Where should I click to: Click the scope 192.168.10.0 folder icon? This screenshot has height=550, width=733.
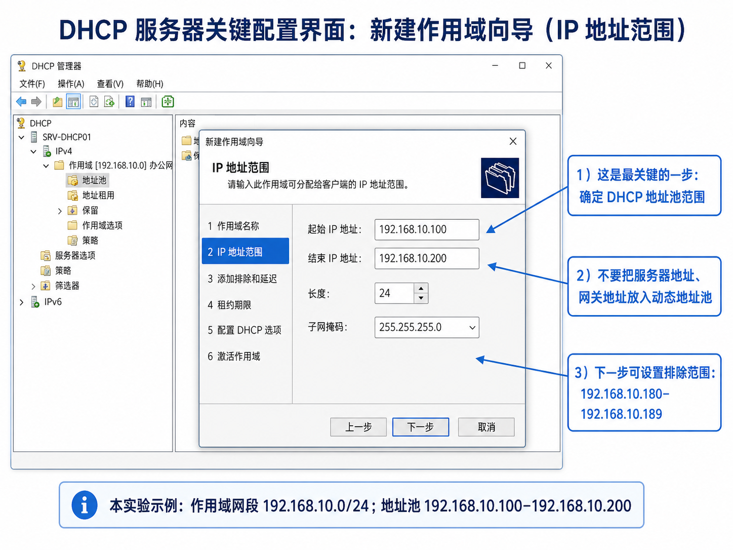click(x=59, y=165)
